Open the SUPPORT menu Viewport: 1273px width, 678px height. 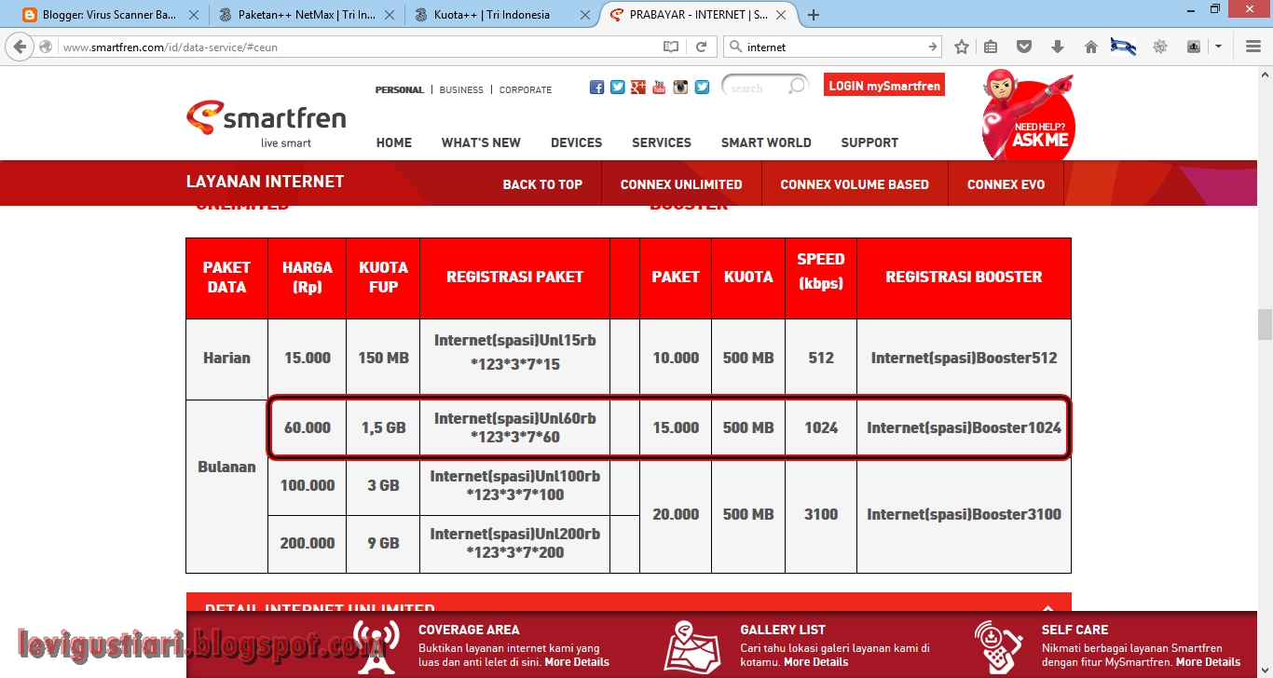(x=869, y=142)
